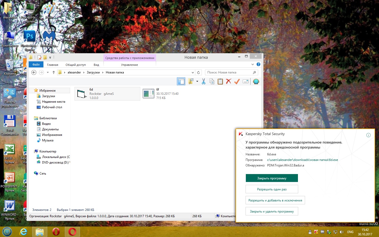379x237 pixels.
Task: Cut the selected file with scissors icon
Action: point(203,81)
